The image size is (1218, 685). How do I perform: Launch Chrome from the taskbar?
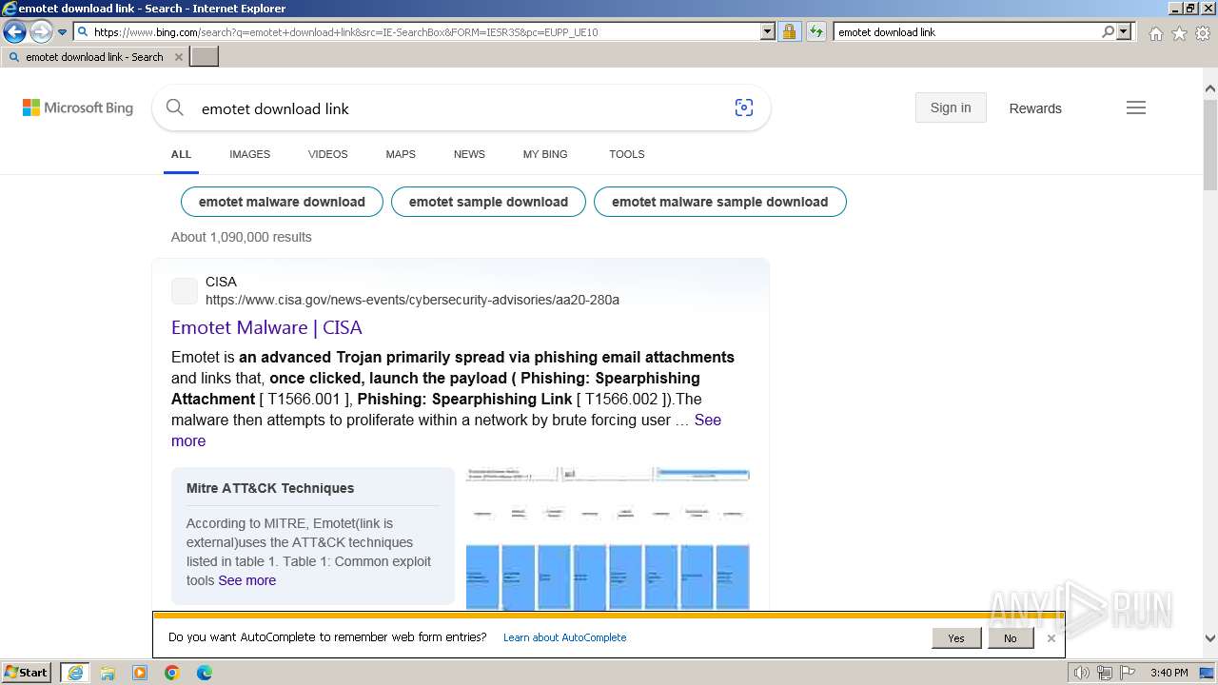[171, 673]
